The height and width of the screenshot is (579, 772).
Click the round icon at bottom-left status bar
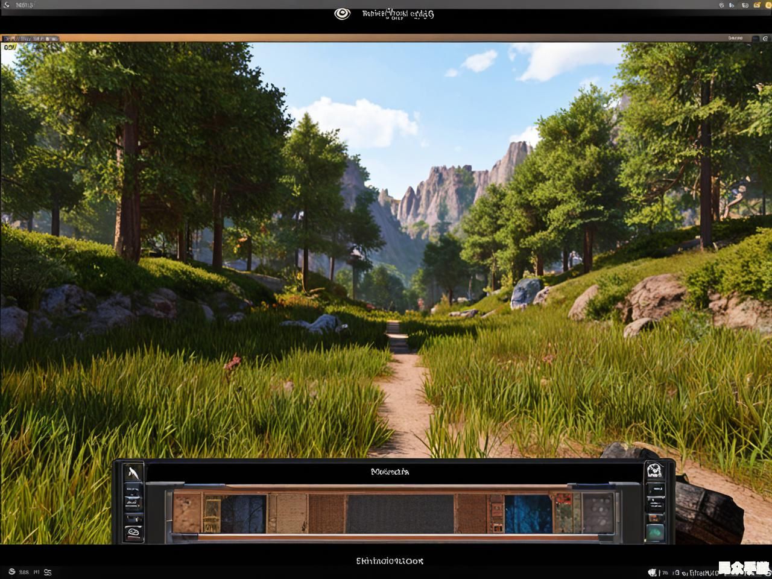pos(10,572)
